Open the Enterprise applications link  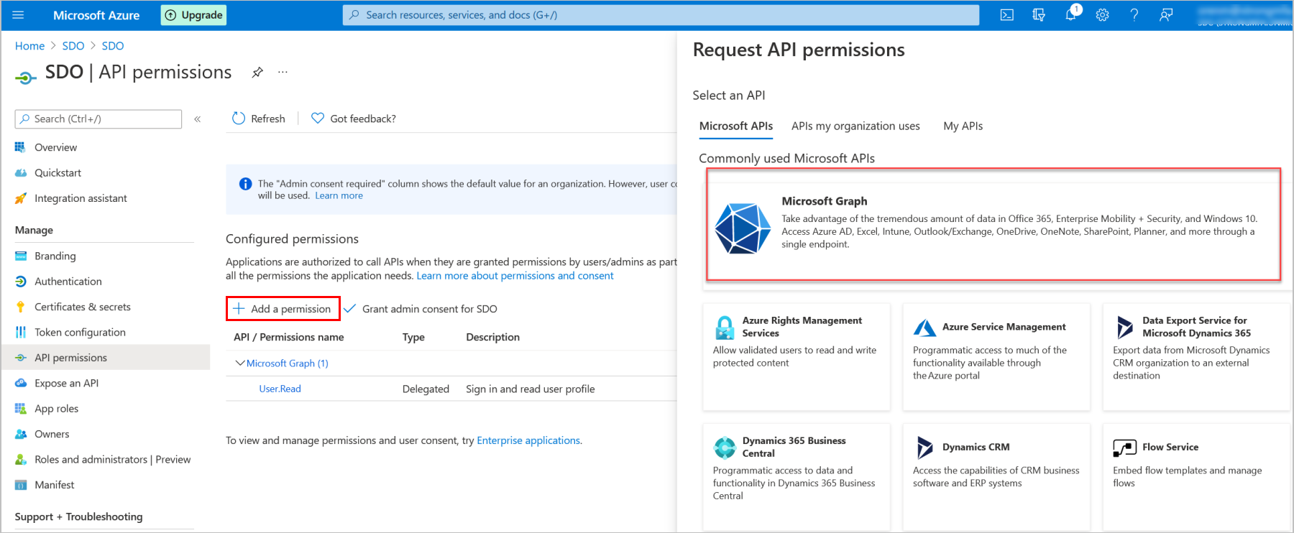point(528,441)
